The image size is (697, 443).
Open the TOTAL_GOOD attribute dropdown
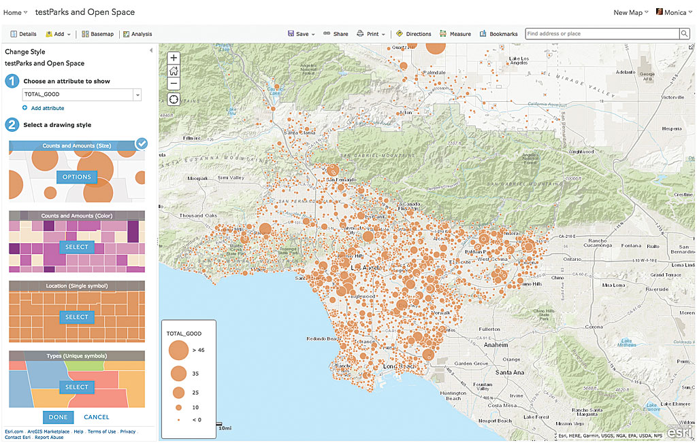click(x=139, y=94)
